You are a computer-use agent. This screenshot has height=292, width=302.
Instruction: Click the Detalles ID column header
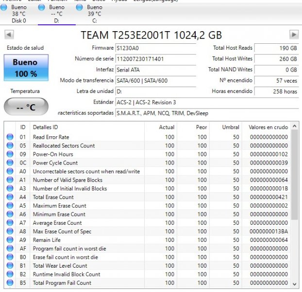(45, 127)
